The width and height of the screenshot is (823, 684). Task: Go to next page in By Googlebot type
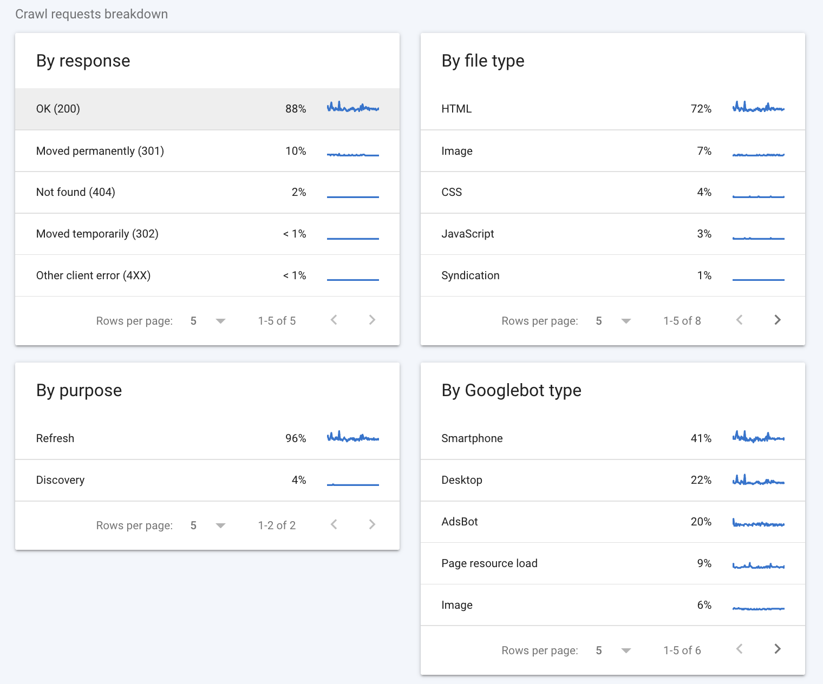pos(778,649)
